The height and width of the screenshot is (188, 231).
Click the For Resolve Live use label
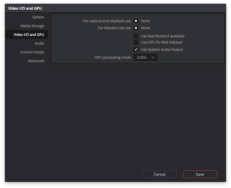coord(114,28)
